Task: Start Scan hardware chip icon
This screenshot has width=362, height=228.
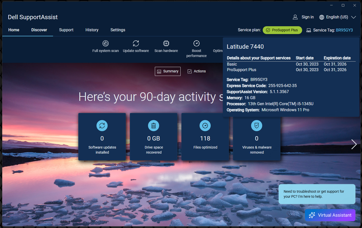Action: point(166,43)
